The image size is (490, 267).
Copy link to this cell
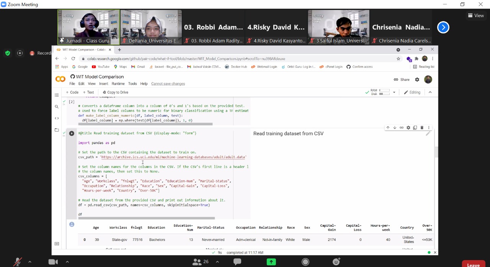pos(402,128)
